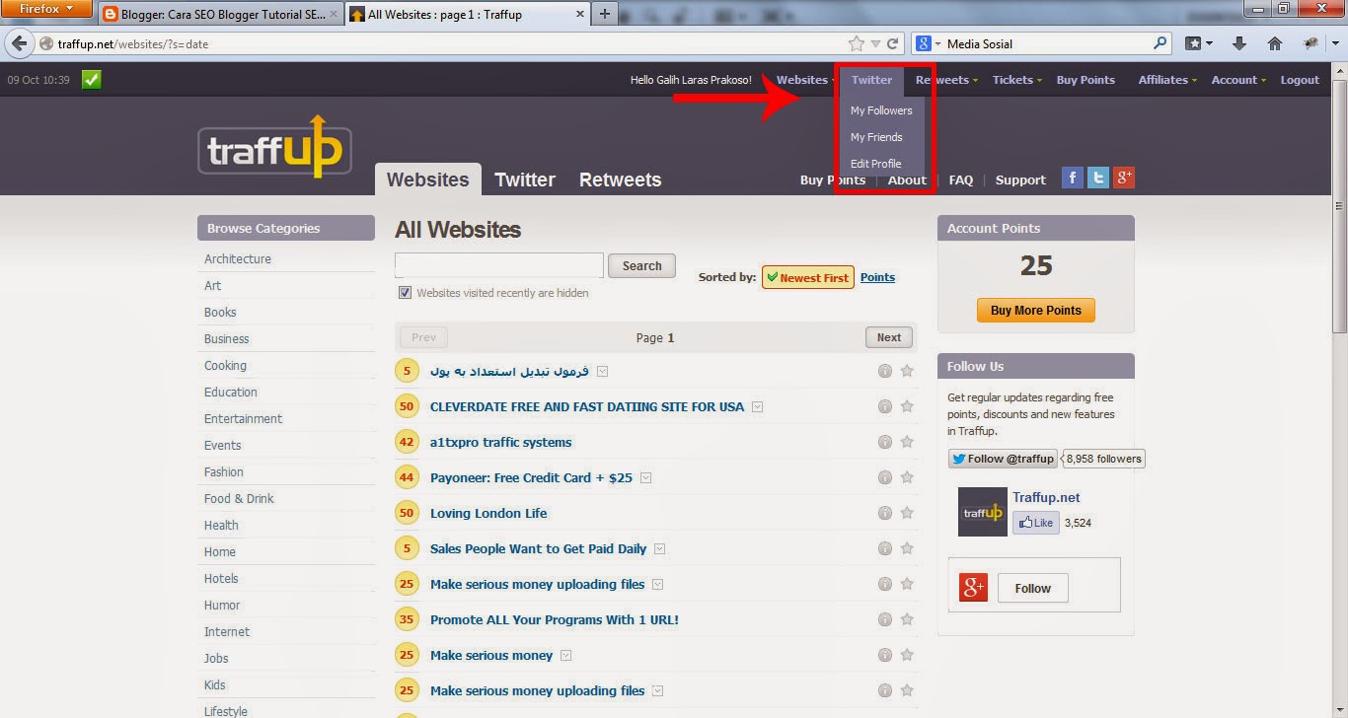Open the Firefox application menu button
The height and width of the screenshot is (718, 1348).
(x=46, y=9)
